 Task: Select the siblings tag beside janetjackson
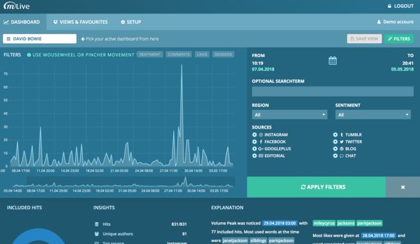click(x=258, y=241)
